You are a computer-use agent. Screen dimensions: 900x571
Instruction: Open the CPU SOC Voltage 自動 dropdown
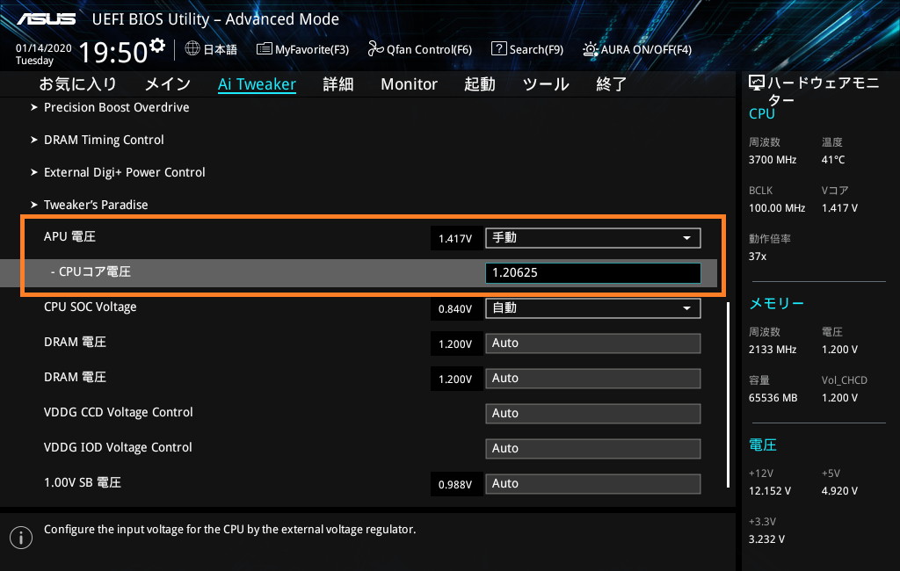tap(593, 308)
